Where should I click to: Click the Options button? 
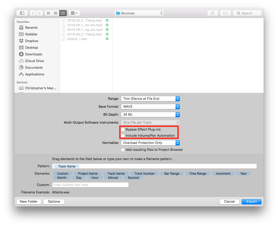coord(54,202)
